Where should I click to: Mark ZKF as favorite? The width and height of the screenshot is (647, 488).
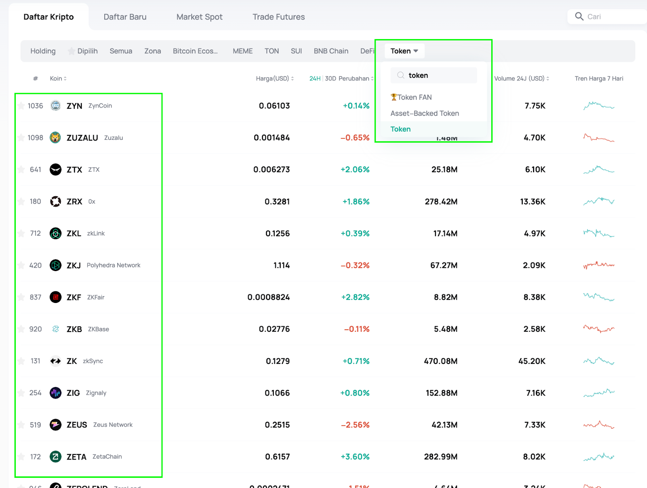[21, 297]
